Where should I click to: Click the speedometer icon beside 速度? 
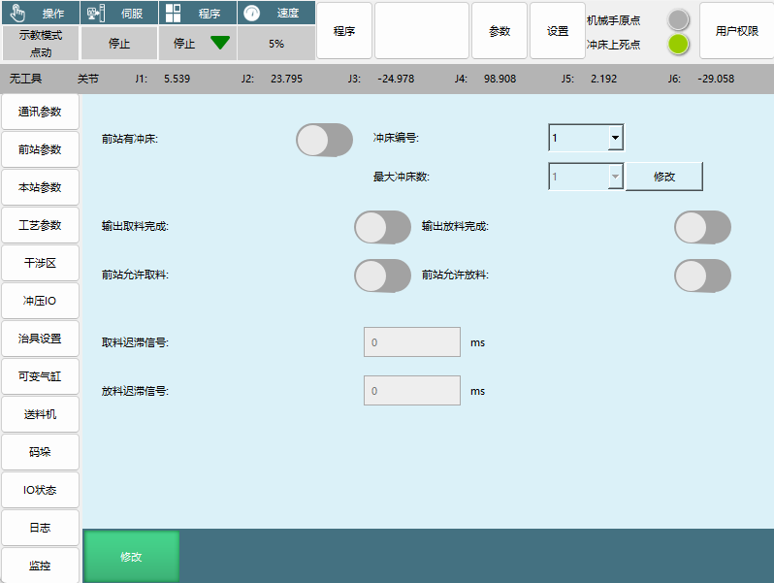[251, 13]
